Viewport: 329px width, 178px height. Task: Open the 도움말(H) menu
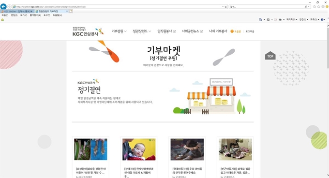click(57, 15)
